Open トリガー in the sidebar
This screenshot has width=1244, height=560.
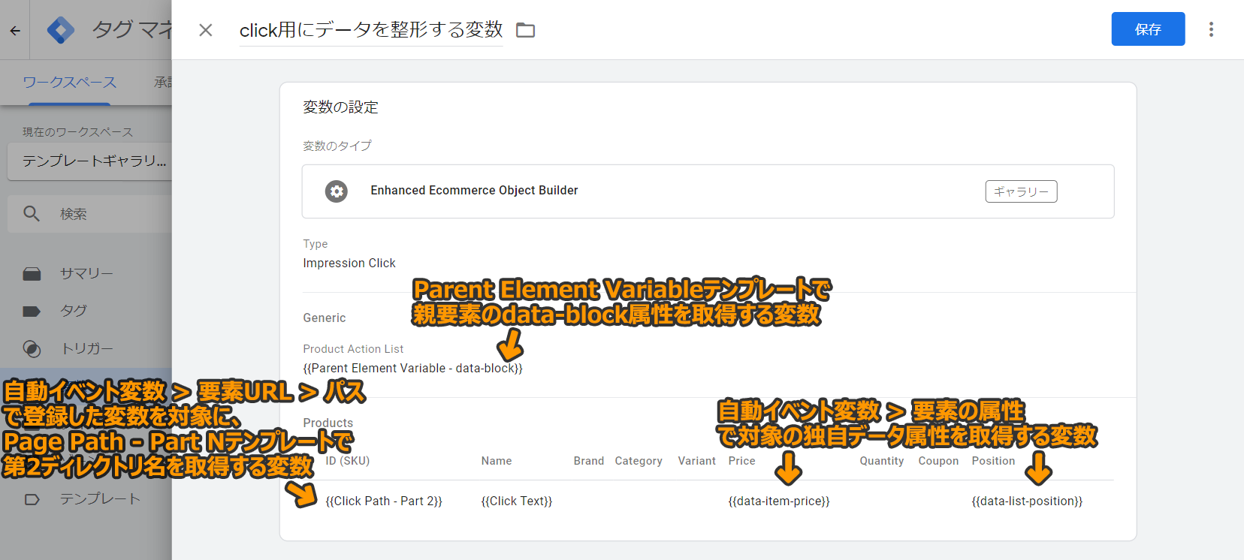[86, 348]
